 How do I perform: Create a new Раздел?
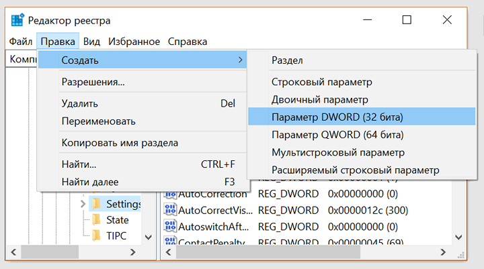pos(362,60)
